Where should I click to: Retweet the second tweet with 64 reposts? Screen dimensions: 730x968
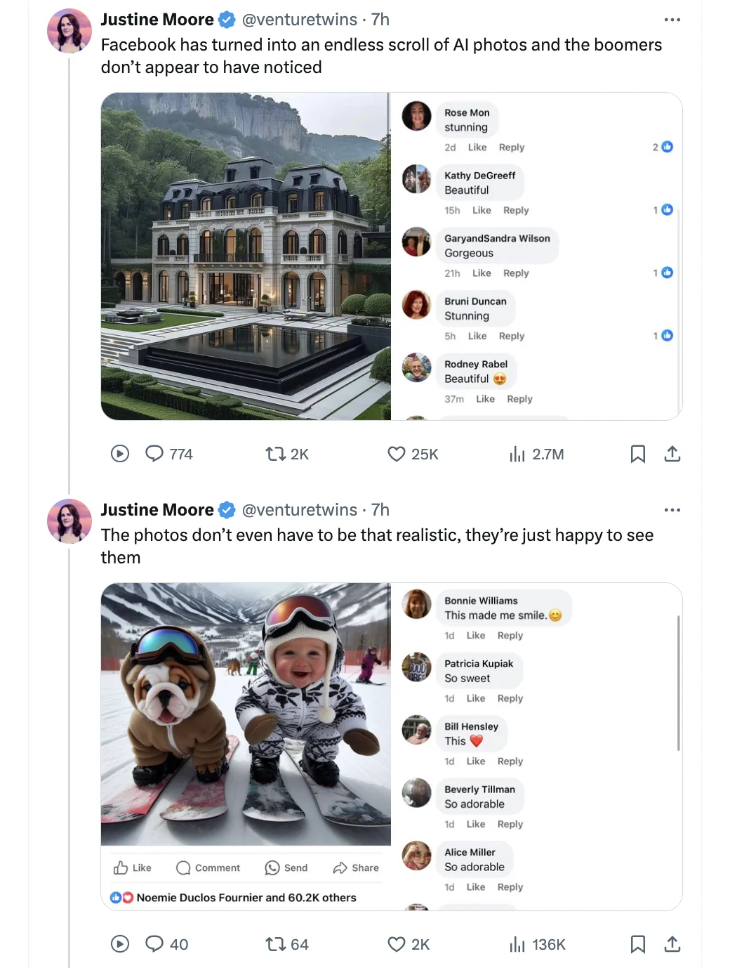click(275, 944)
